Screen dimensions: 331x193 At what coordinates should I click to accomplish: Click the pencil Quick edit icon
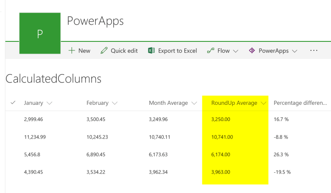pyautogui.click(x=104, y=51)
